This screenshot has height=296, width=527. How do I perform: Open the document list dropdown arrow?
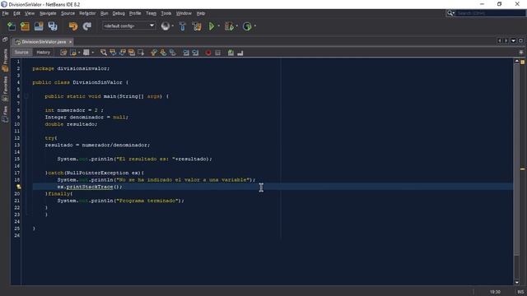pyautogui.click(x=513, y=40)
